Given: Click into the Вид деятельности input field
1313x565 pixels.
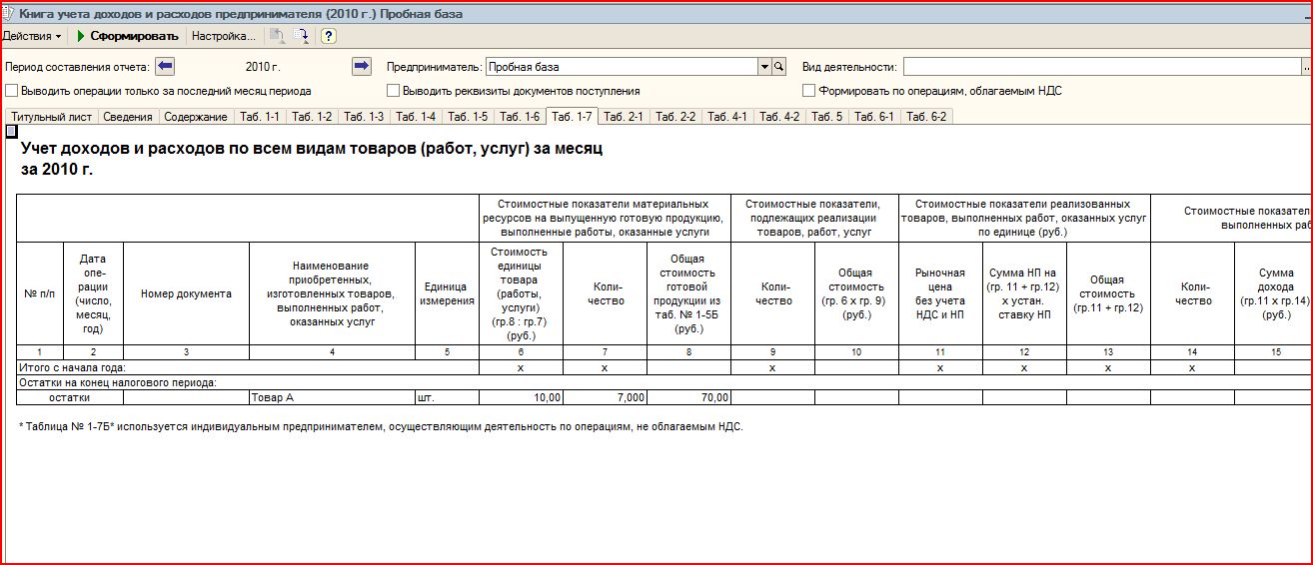Looking at the screenshot, I should pyautogui.click(x=1101, y=67).
